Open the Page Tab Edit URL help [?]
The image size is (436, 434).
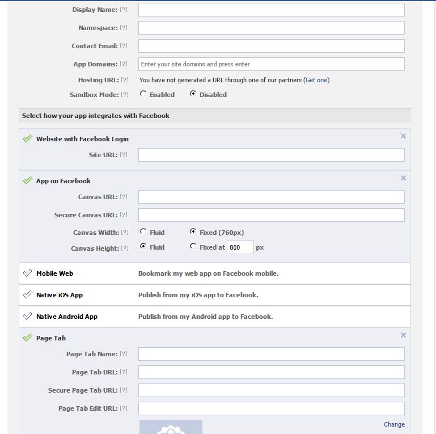pos(124,408)
